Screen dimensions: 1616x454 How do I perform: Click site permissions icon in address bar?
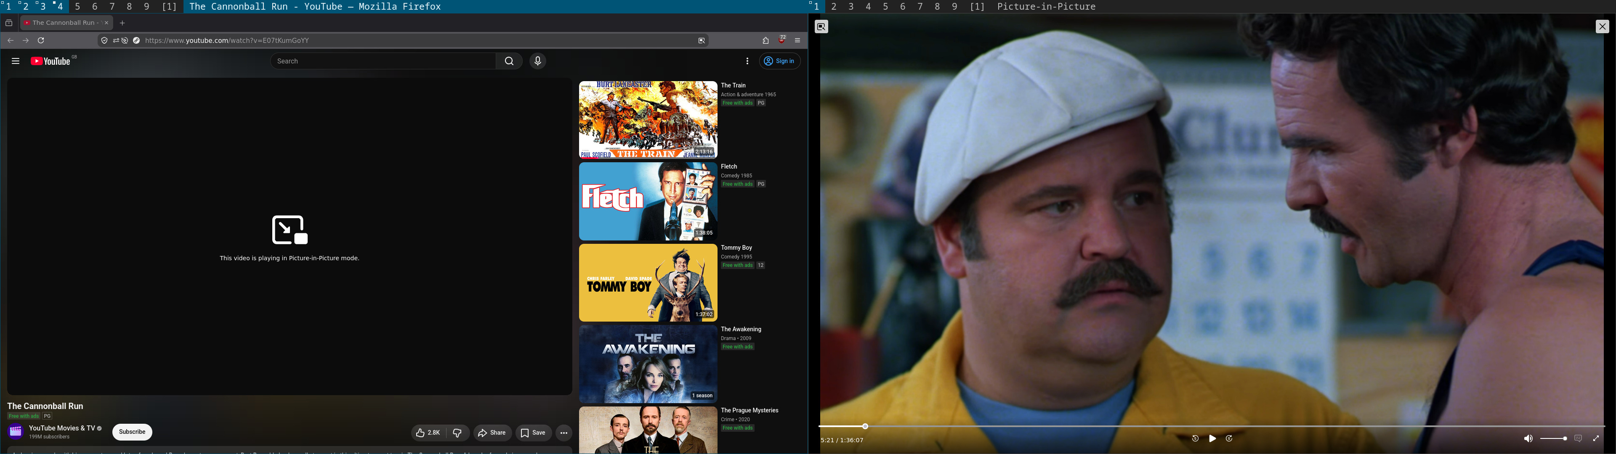116,41
